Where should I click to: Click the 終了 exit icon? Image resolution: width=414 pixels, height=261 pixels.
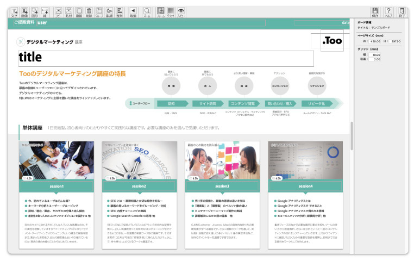(x=402, y=12)
